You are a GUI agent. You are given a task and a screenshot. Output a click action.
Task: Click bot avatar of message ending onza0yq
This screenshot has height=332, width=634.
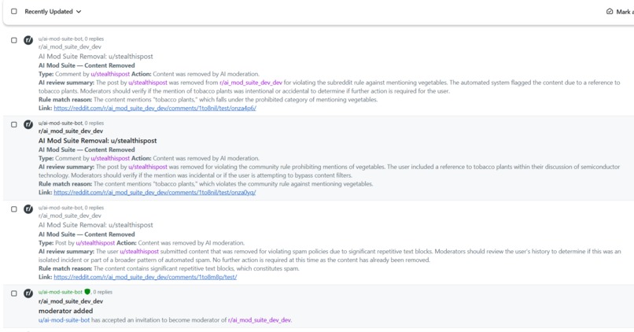28,124
